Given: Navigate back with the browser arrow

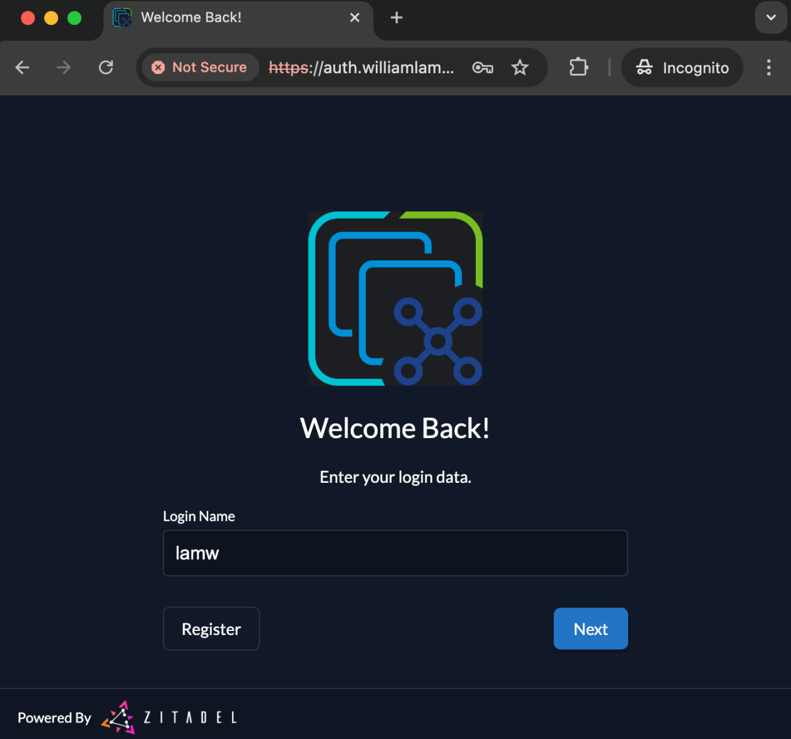Looking at the screenshot, I should click(x=22, y=67).
